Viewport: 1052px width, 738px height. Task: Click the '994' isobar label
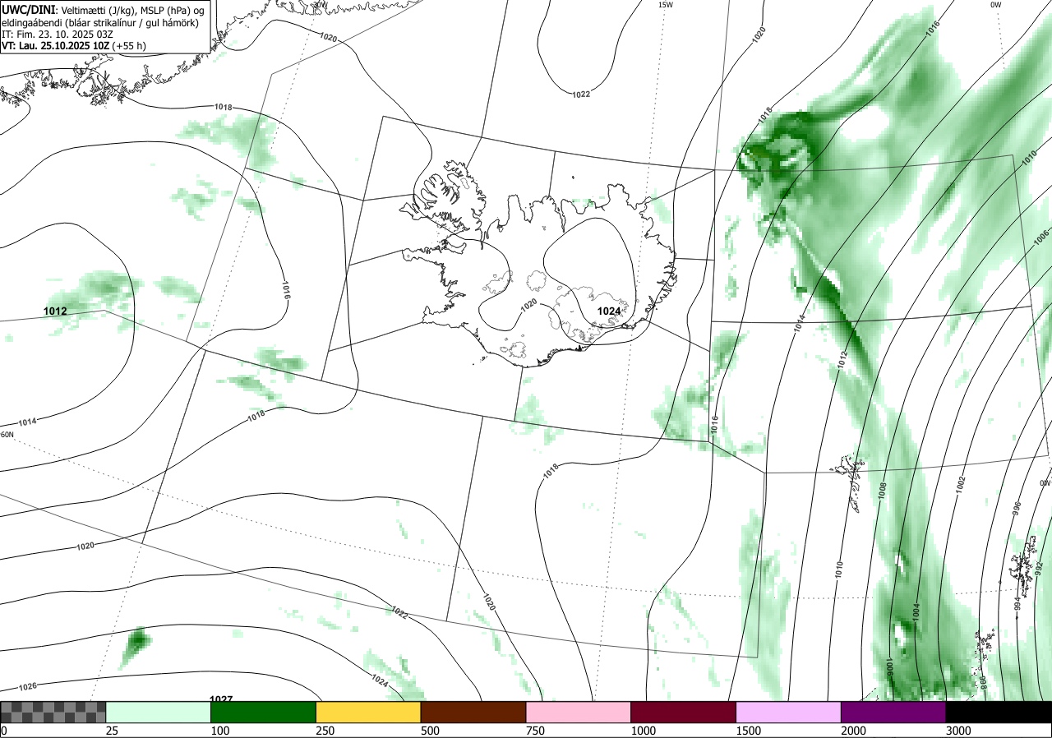pyautogui.click(x=1017, y=604)
